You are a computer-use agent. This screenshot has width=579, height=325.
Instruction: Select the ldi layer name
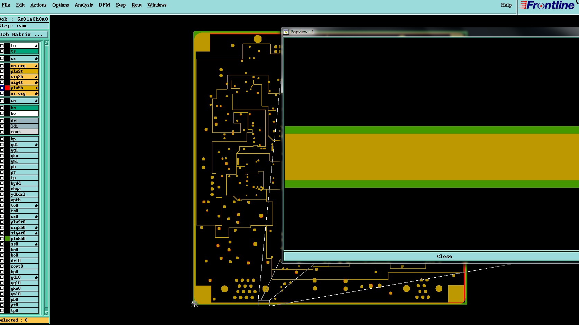click(x=24, y=126)
